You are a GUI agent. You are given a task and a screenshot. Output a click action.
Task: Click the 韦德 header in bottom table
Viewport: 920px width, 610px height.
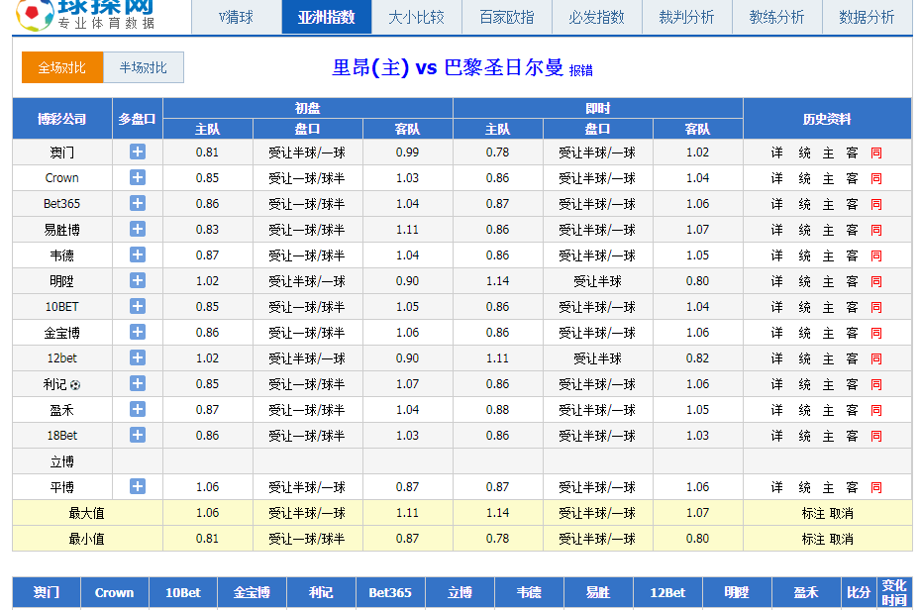529,592
